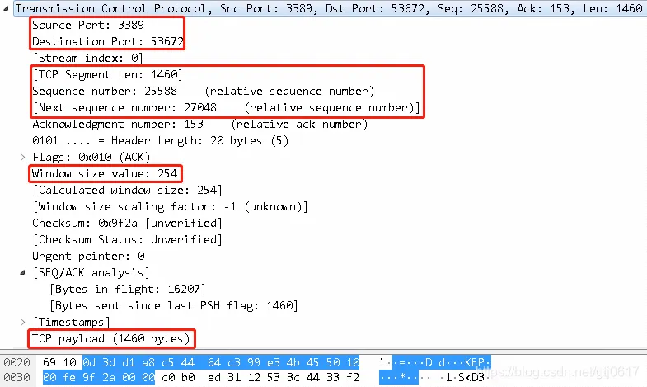The width and height of the screenshot is (647, 387).
Task: Click hex byte 3d in row 0020
Action: [x=109, y=362]
